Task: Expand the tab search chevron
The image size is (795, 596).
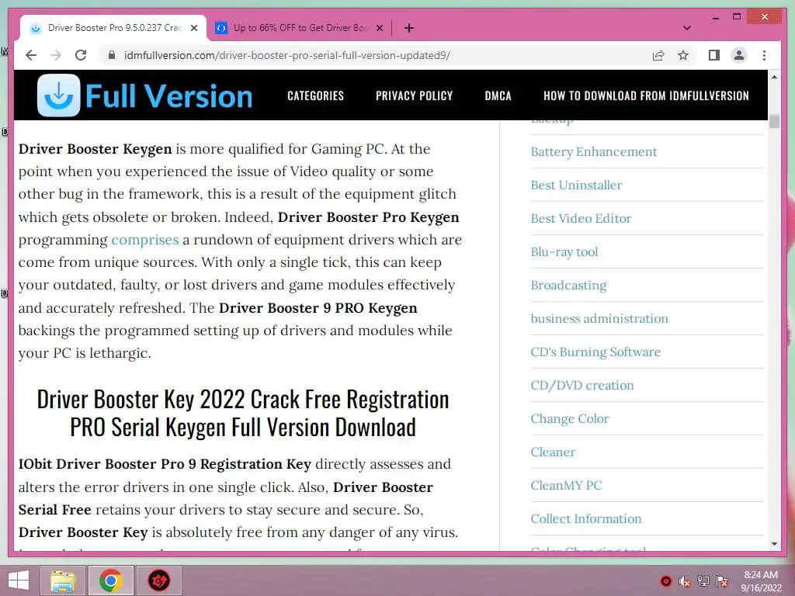Action: (x=687, y=28)
